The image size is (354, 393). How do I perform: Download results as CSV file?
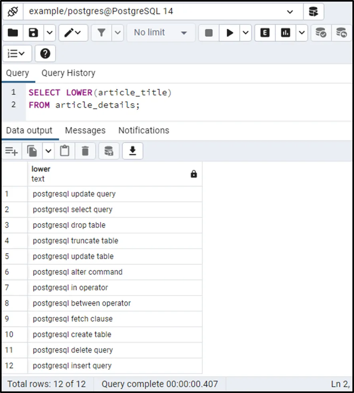pos(133,151)
